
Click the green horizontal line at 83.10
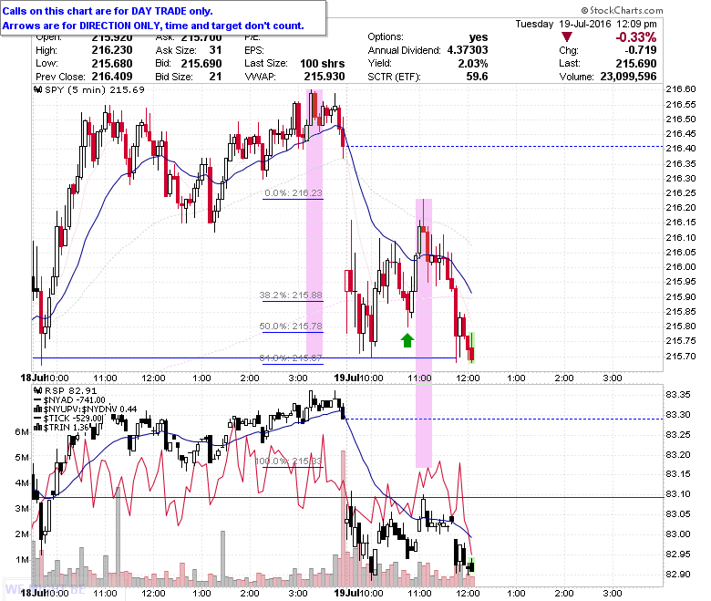click(348, 498)
